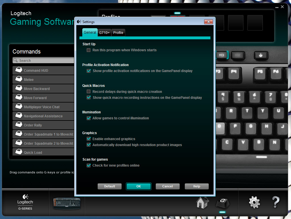The image size is (291, 219).
Task: Select the M3 mode key on keyboard
Action: [x=222, y=55]
